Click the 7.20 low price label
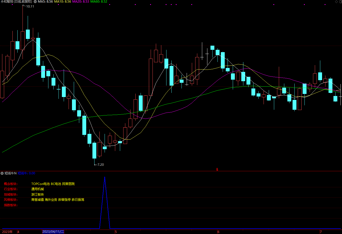 point(100,165)
